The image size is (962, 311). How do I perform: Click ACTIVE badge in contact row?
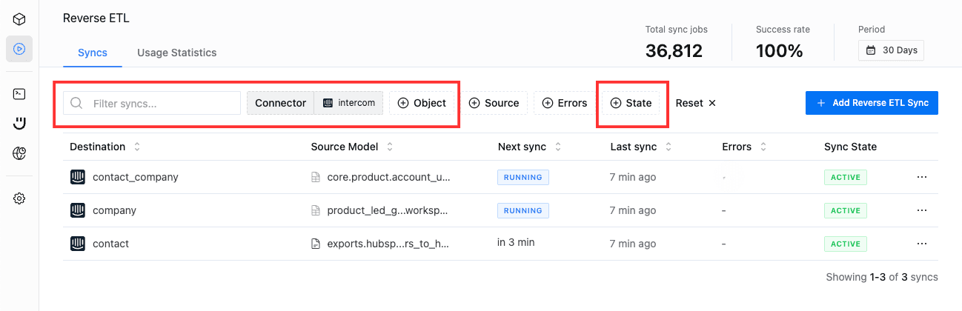(846, 244)
